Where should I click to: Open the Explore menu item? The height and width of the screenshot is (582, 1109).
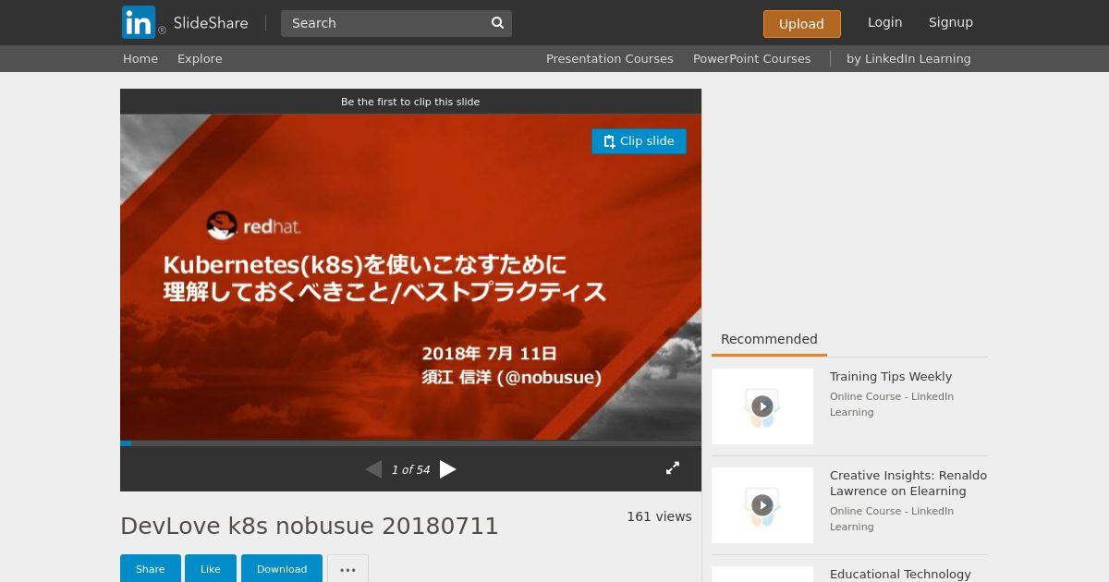pyautogui.click(x=200, y=58)
